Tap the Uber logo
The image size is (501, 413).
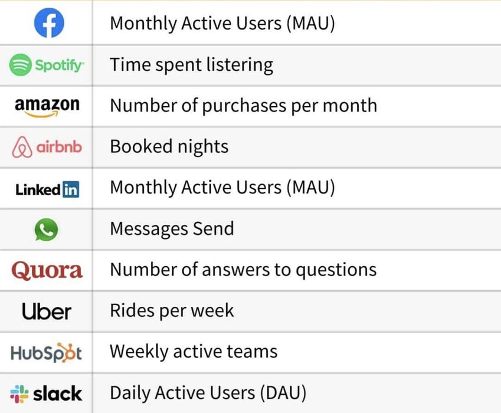click(47, 311)
